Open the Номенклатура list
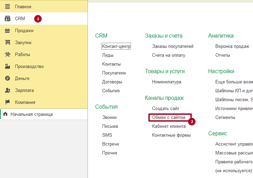 [x=167, y=82]
